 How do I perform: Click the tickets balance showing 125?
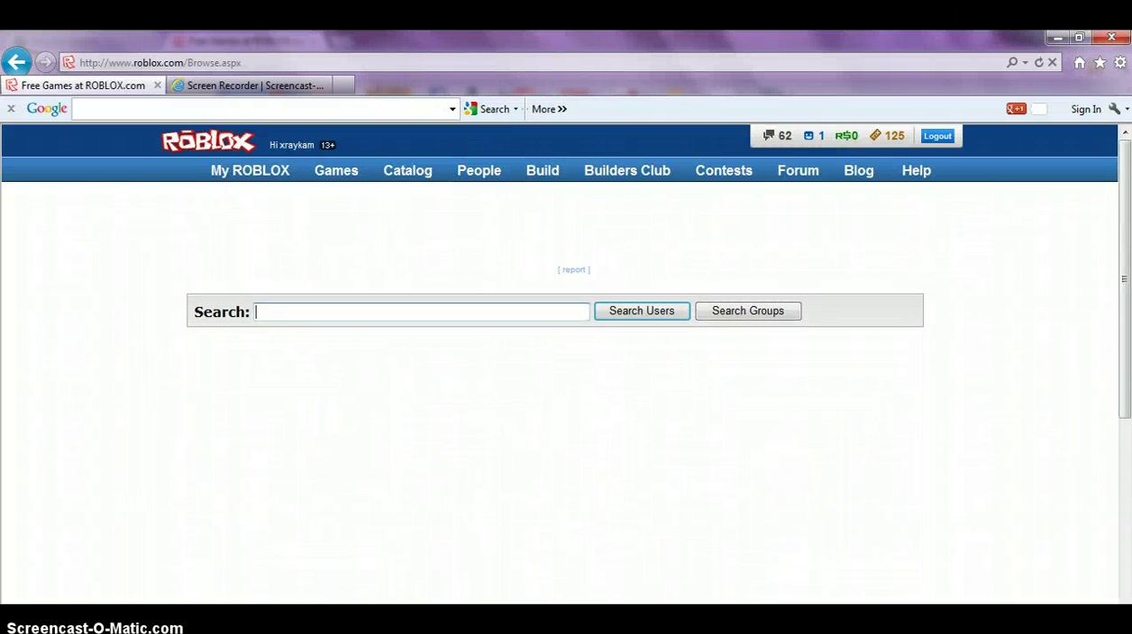[x=886, y=136]
